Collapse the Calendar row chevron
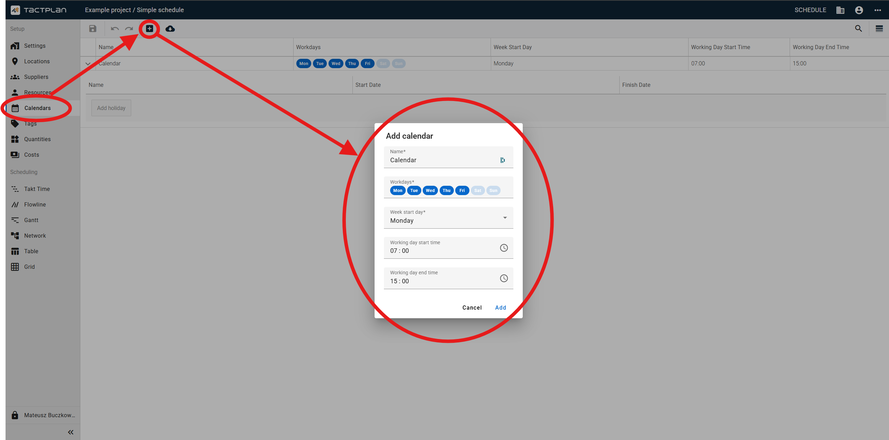889x440 pixels. 88,64
